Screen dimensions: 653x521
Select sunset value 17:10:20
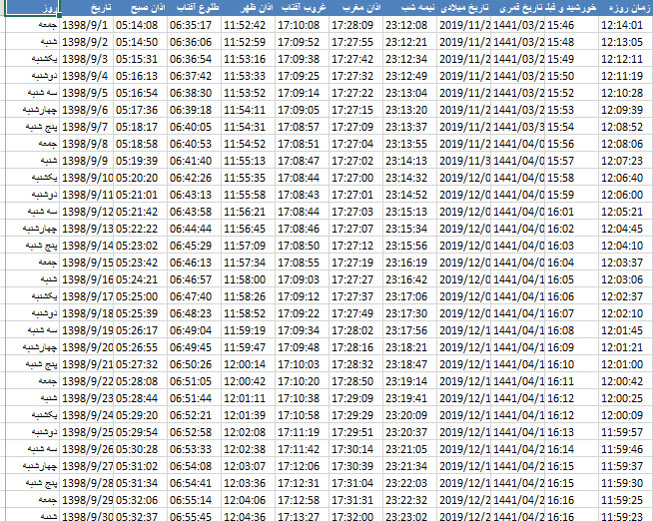point(302,381)
